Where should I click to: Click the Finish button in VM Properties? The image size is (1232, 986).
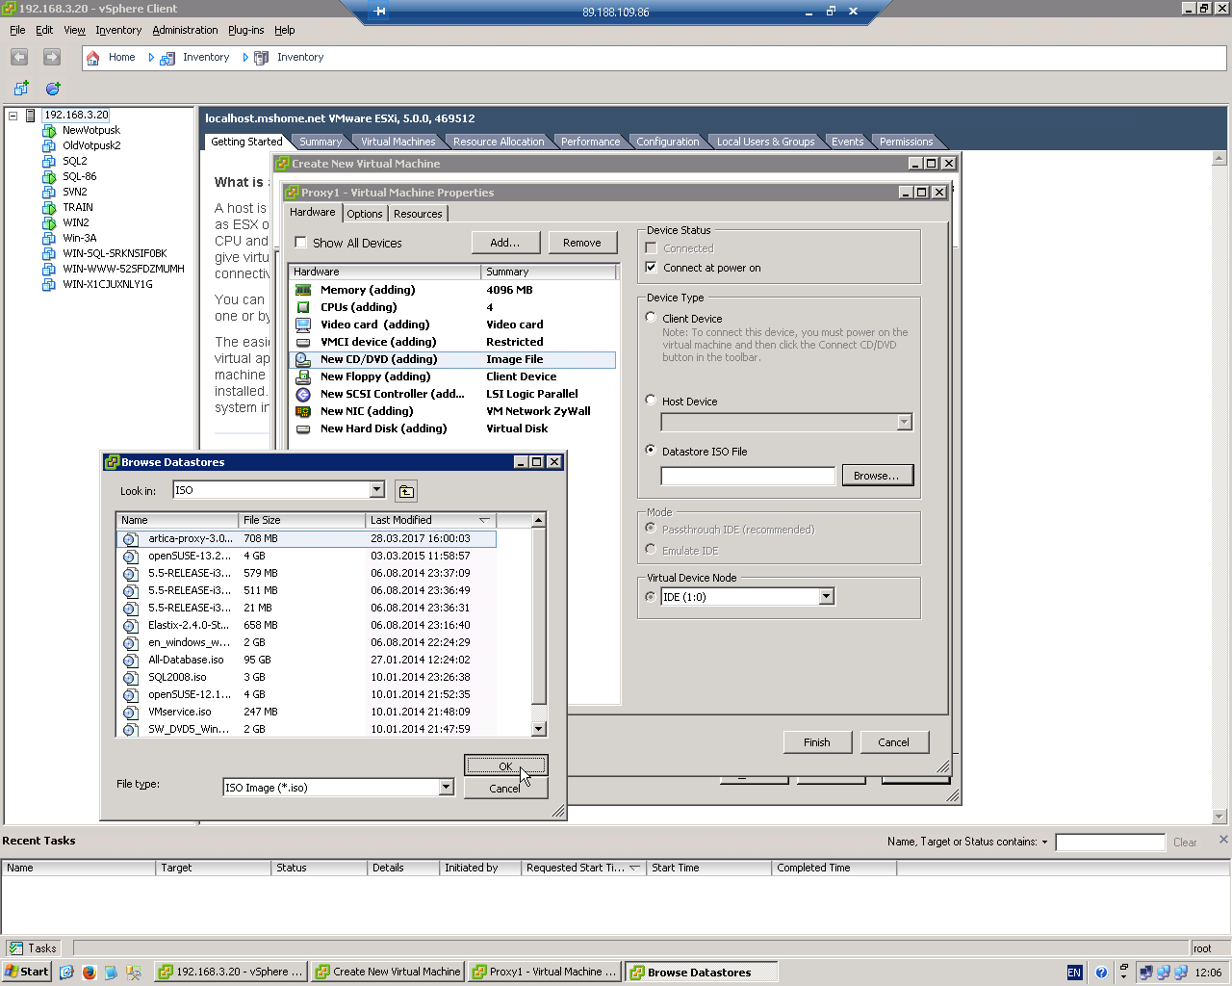pyautogui.click(x=817, y=742)
